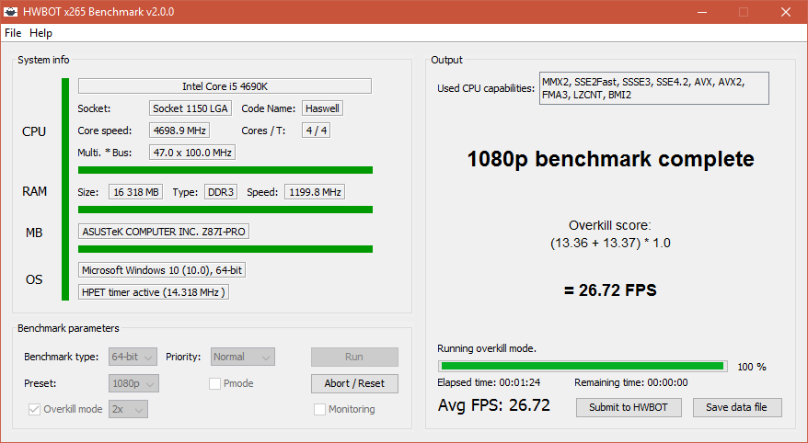808x443 pixels.
Task: Click the Used CPU capabilities box
Action: tap(654, 88)
